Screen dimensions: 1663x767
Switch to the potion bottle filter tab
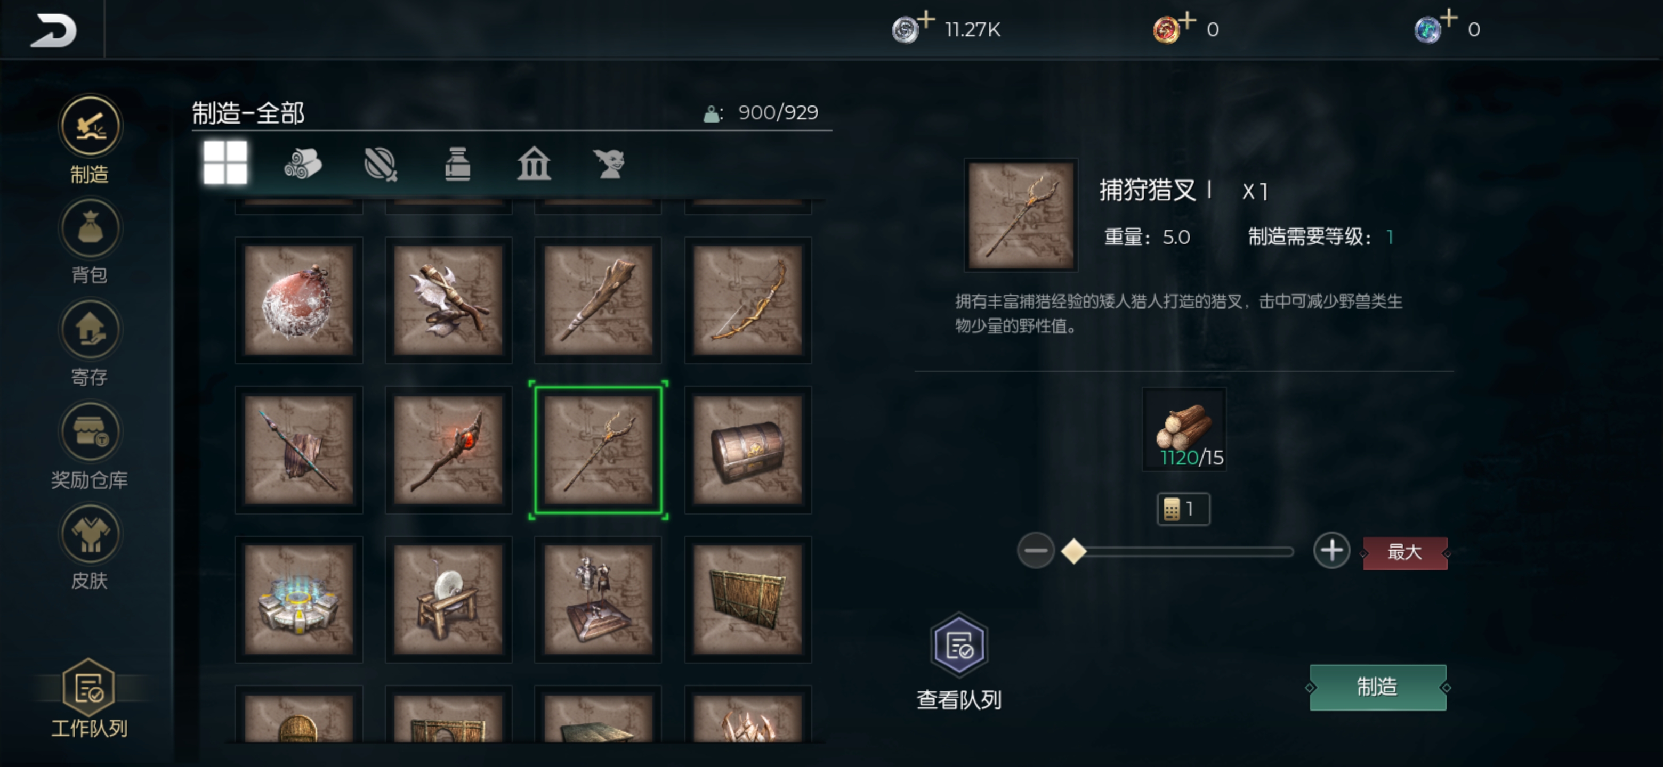tap(458, 163)
